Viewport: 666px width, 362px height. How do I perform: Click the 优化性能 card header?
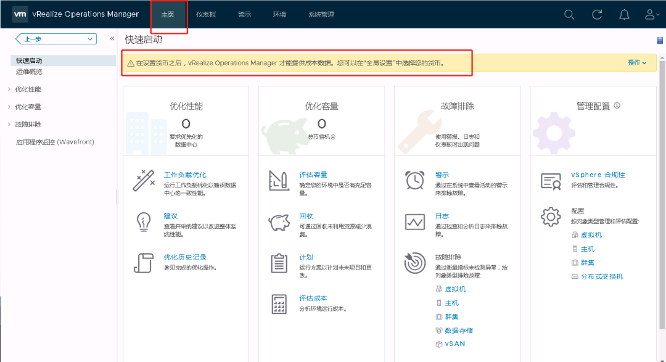pos(186,121)
